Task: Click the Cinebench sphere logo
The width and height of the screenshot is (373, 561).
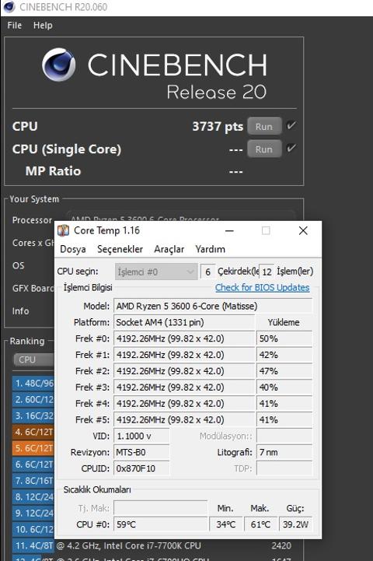Action: coord(58,65)
